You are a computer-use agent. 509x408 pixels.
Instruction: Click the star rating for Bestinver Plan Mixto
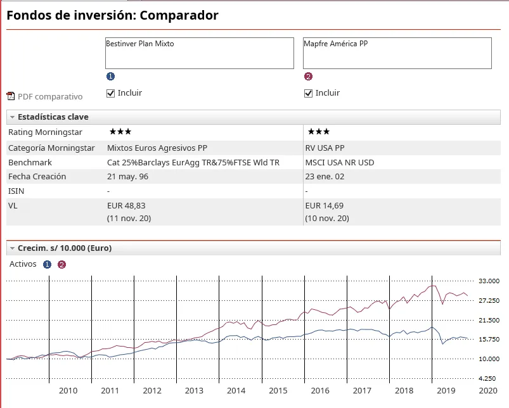click(x=120, y=132)
